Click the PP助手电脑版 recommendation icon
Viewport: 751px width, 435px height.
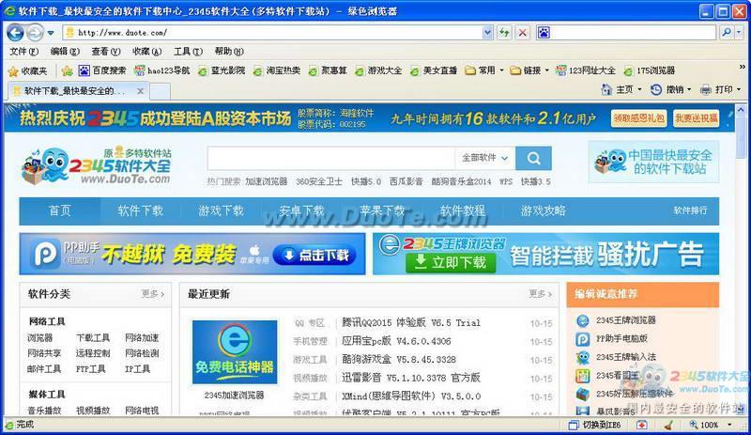tap(582, 339)
